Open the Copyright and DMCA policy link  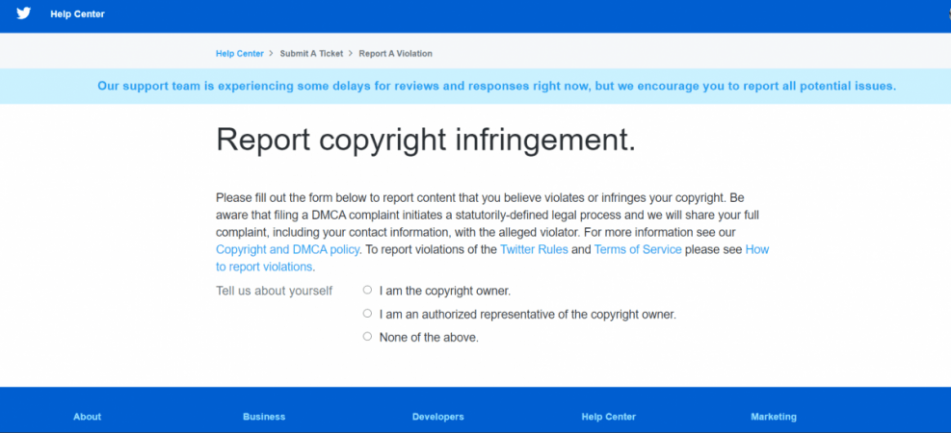(287, 249)
